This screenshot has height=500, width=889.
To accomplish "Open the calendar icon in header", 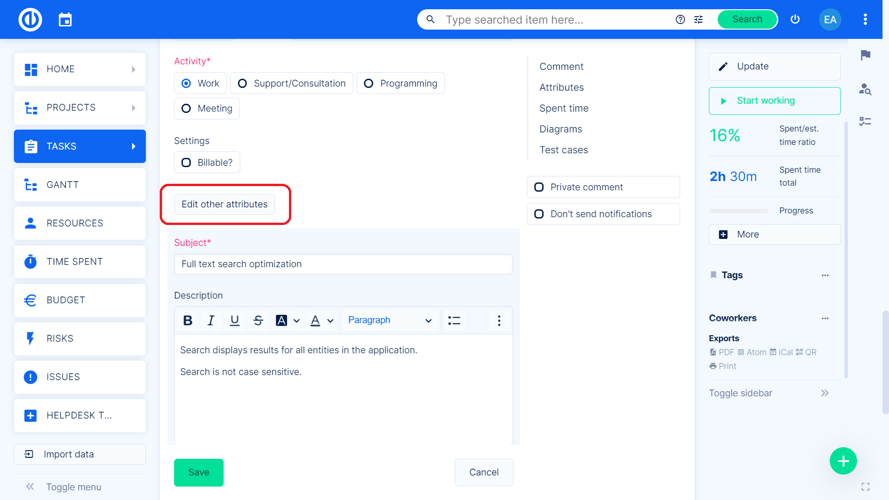I will [x=65, y=19].
